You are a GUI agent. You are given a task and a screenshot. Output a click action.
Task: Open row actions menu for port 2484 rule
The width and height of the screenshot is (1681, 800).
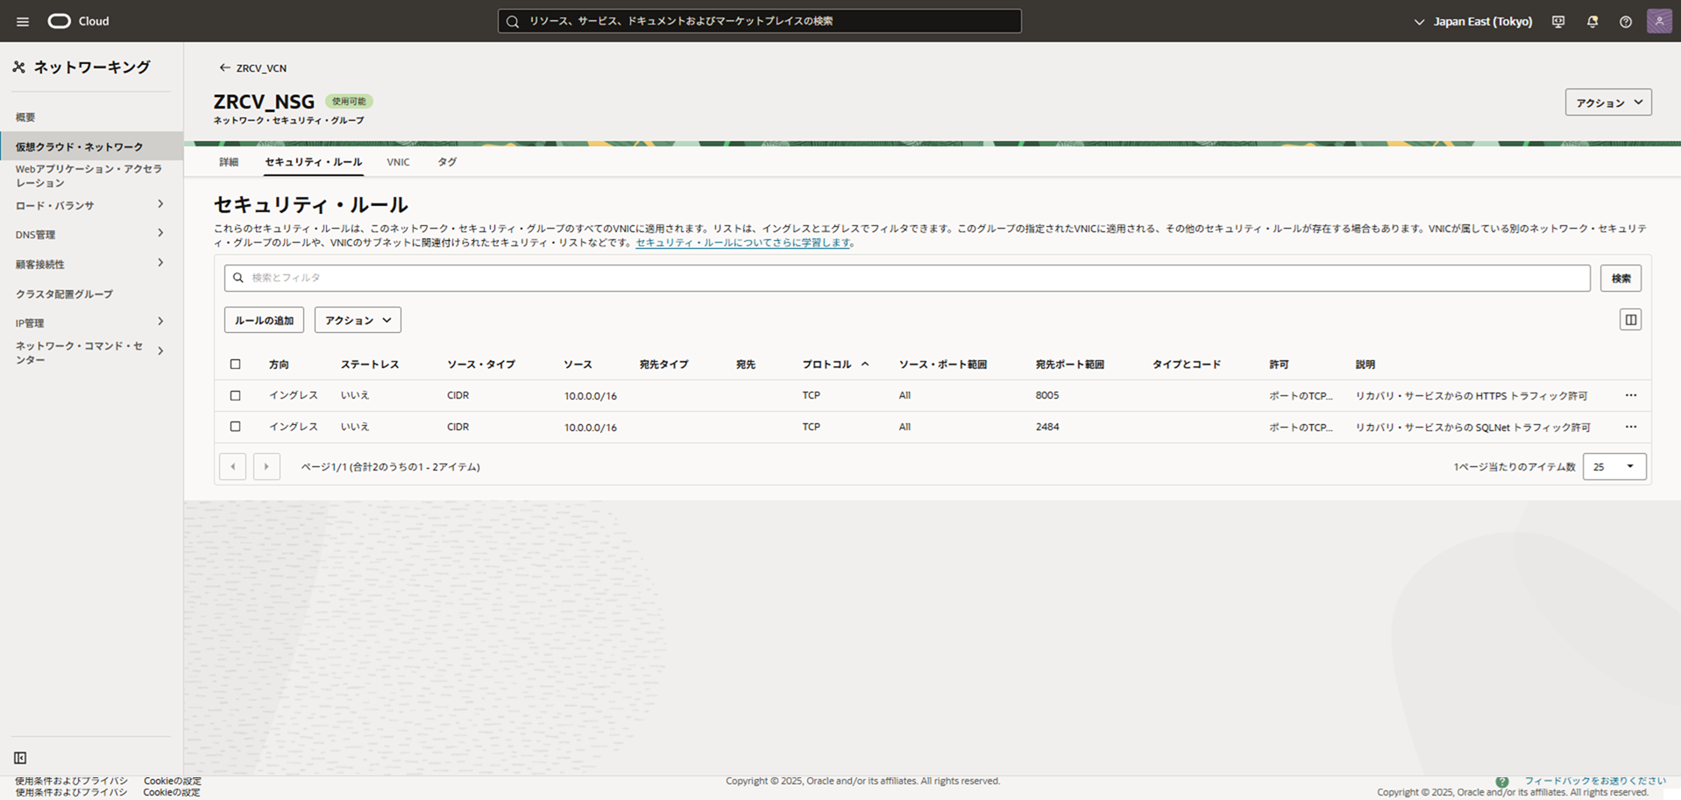(x=1630, y=427)
